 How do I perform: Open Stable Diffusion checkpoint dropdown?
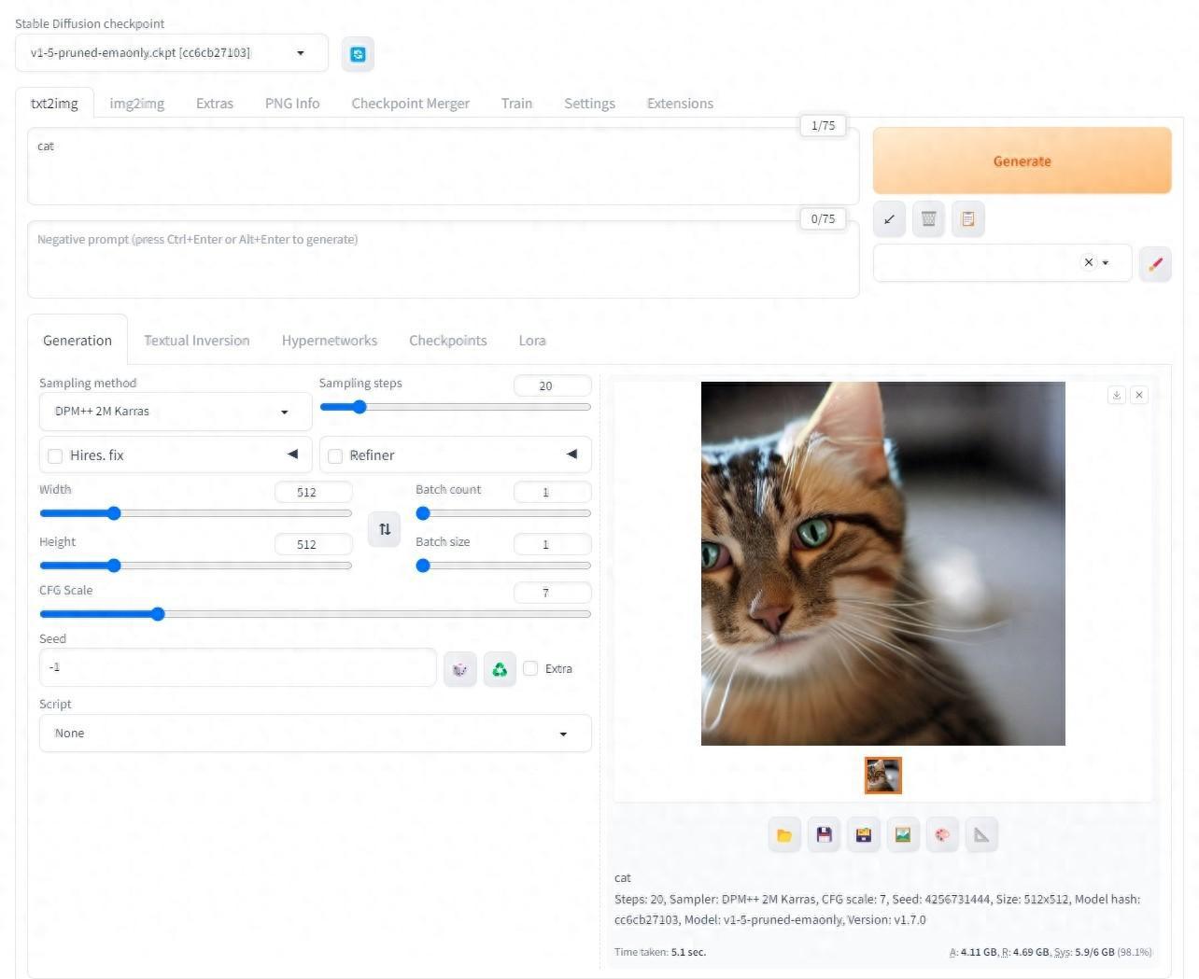[x=172, y=53]
